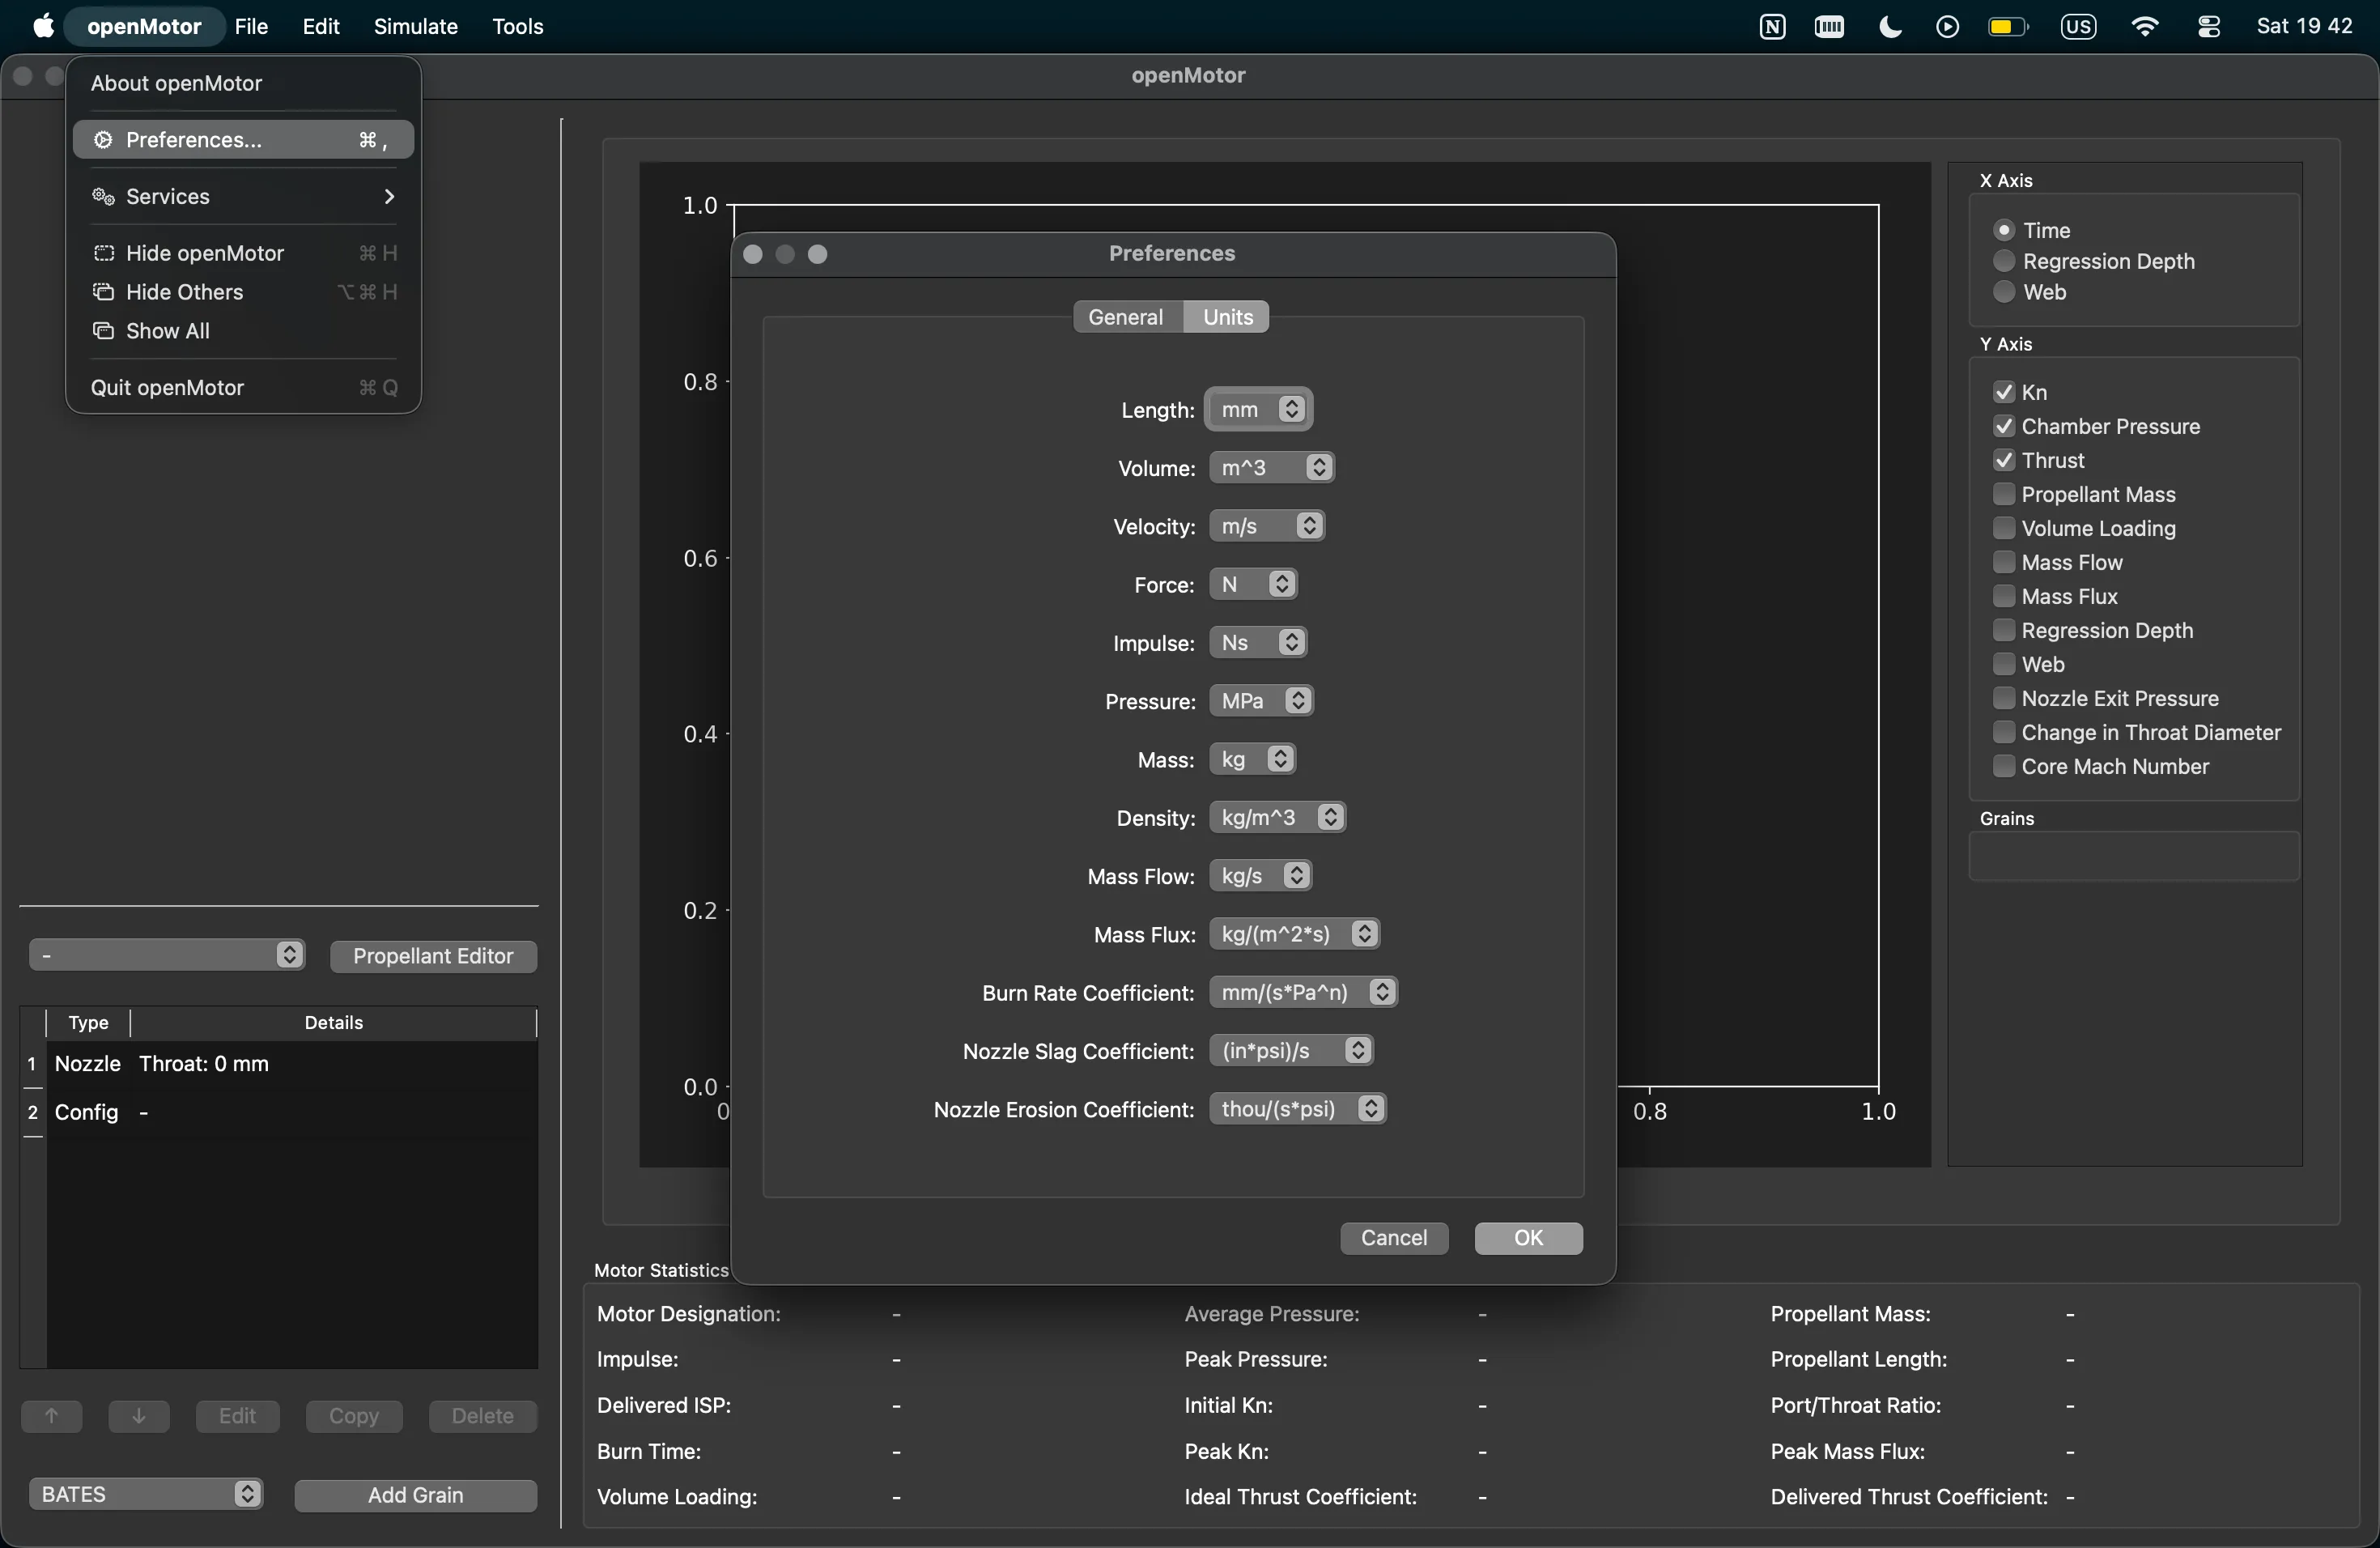2380x1548 pixels.
Task: Click the up arrow move button
Action: pos(52,1416)
